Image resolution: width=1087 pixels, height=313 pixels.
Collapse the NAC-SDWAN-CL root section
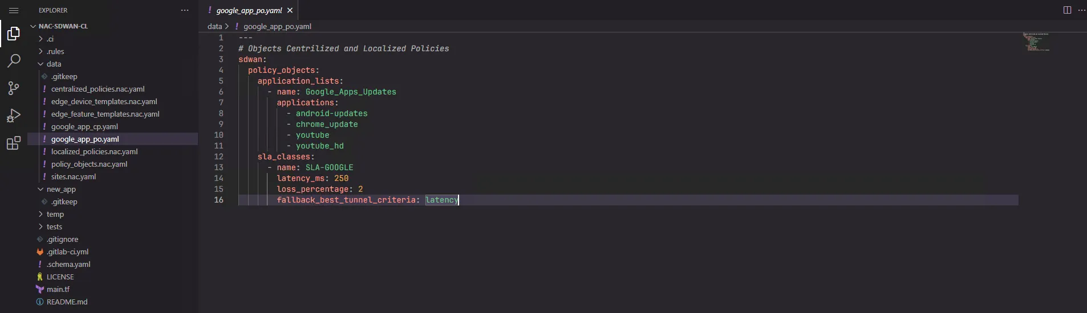click(63, 26)
